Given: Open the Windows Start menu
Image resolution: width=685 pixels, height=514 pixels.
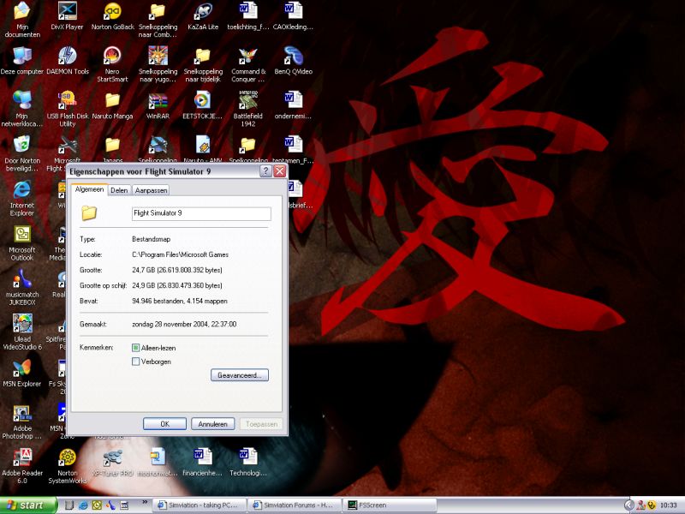Looking at the screenshot, I should pyautogui.click(x=28, y=505).
